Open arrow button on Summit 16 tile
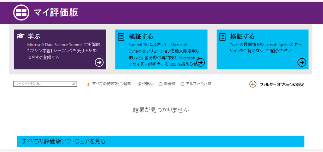323x152 pixels. (200, 62)
